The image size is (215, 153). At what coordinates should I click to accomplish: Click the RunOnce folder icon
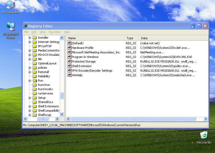coord(35,85)
